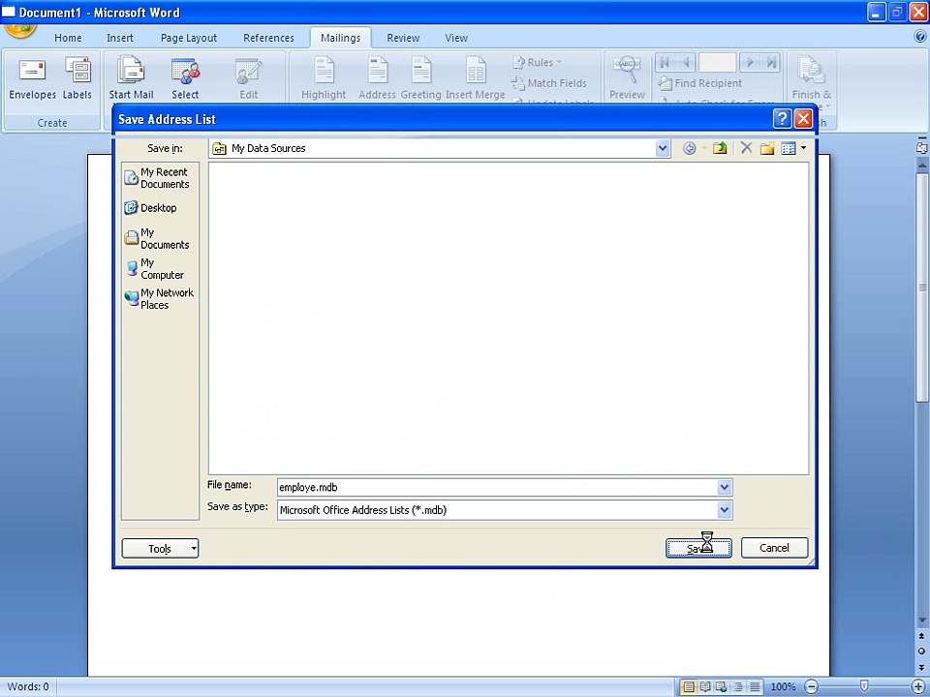Click the Save button in the dialog
Image resolution: width=930 pixels, height=697 pixels.
[698, 548]
